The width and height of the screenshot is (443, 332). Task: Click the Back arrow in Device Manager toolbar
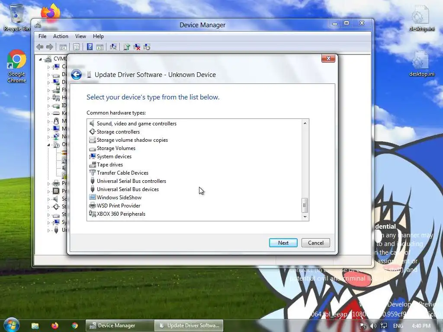[40, 47]
